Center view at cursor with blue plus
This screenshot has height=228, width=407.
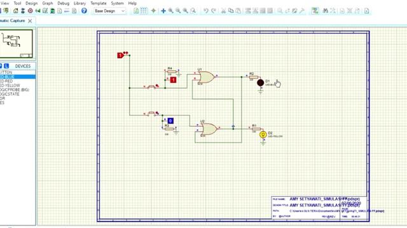point(163,11)
